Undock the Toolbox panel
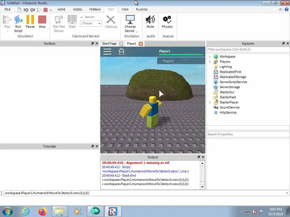This screenshot has width=290, height=217. (x=93, y=44)
